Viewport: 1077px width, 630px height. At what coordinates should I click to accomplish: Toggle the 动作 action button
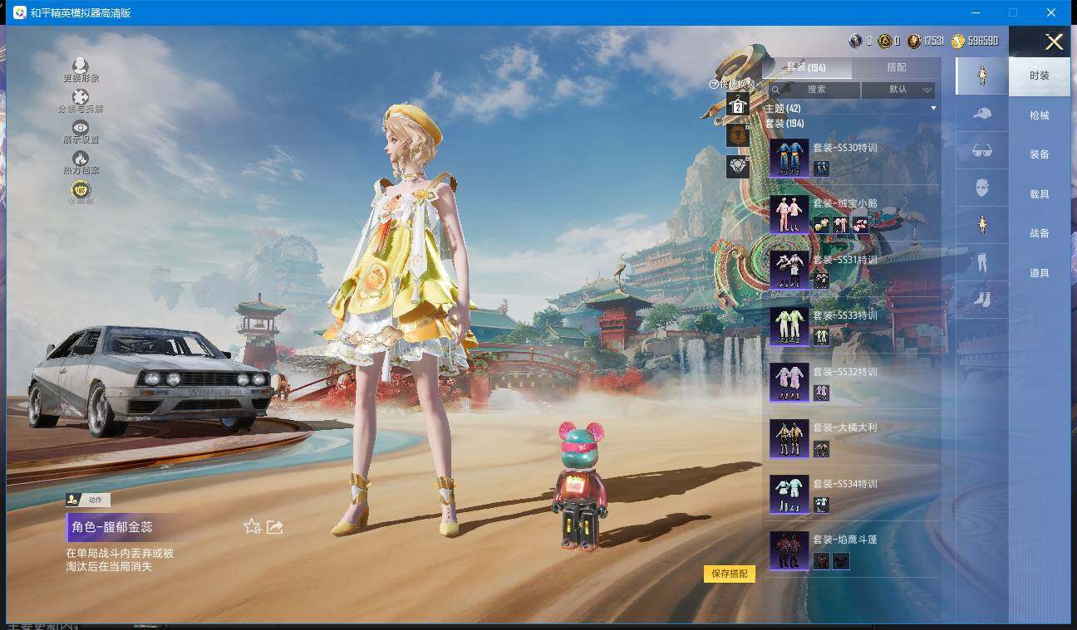87,500
